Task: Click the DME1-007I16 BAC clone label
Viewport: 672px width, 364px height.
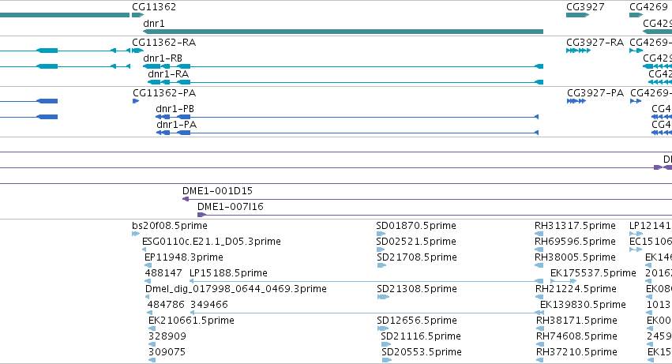Action: (x=230, y=207)
